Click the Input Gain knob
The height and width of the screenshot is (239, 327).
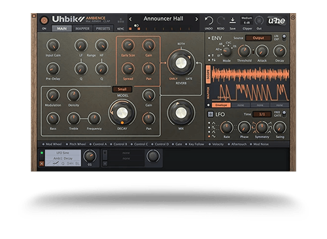[x=53, y=45]
